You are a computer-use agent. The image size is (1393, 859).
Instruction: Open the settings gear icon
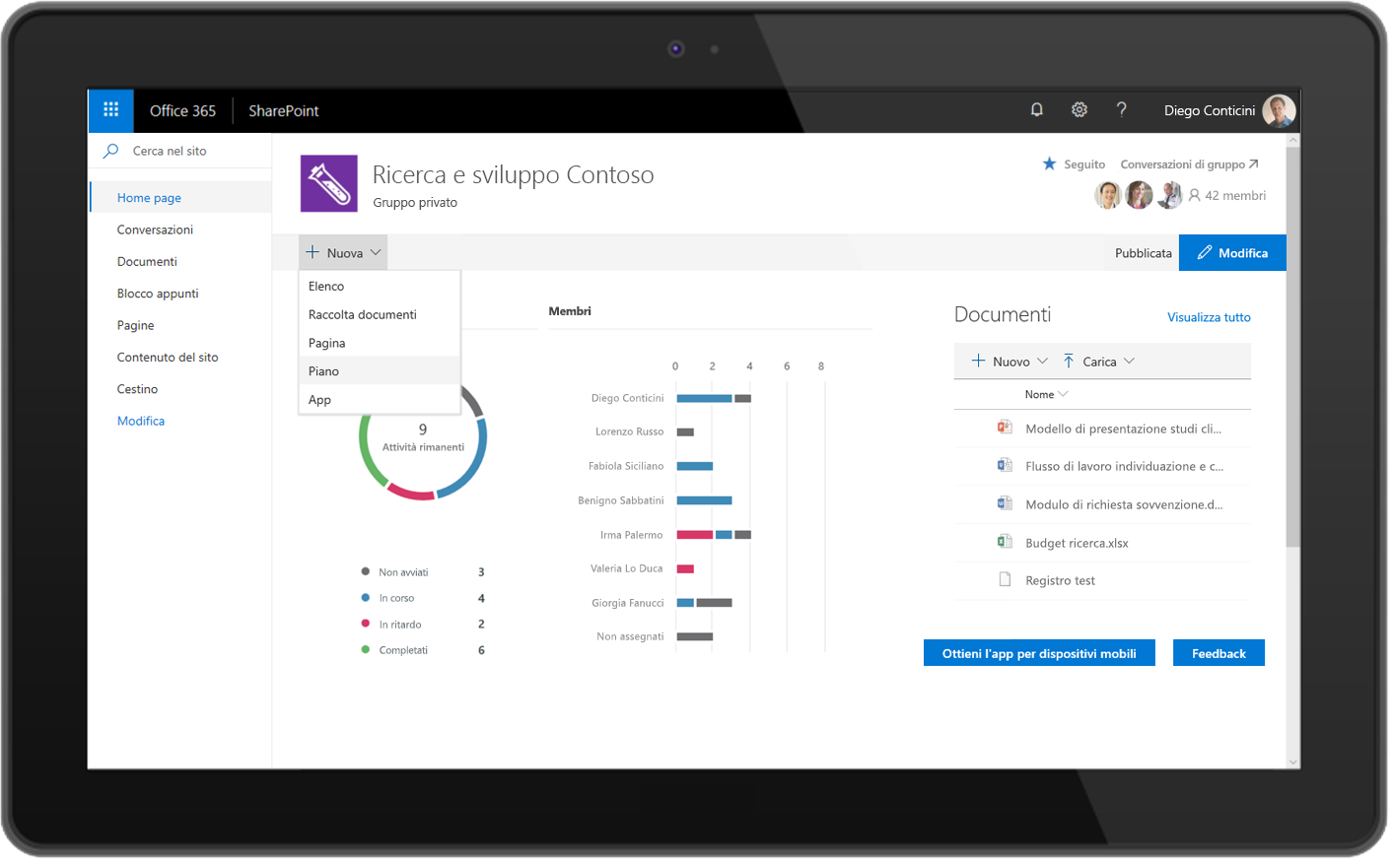click(1080, 110)
